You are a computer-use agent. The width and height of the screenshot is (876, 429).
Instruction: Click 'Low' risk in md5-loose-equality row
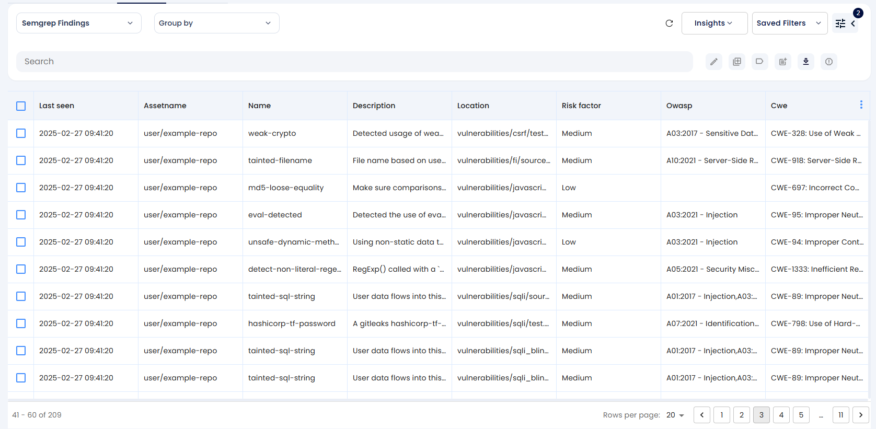click(569, 188)
